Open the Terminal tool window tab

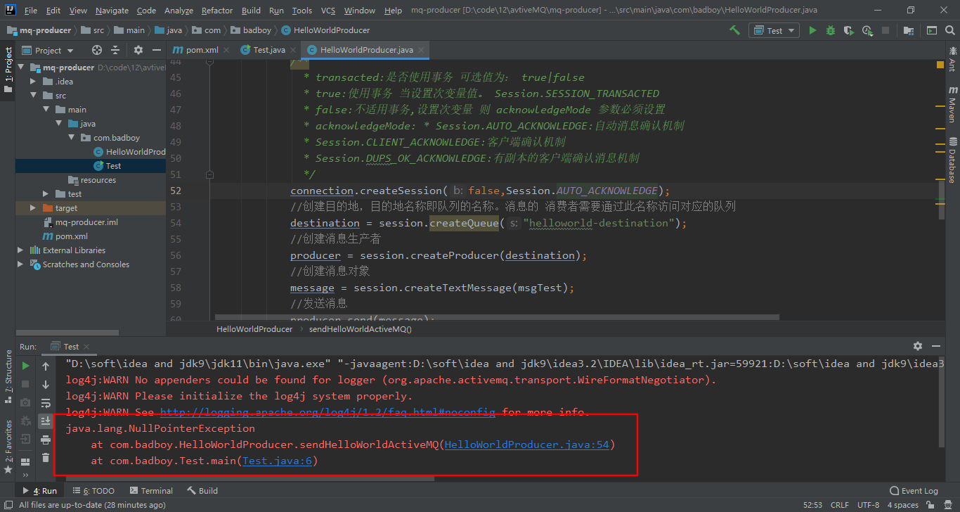pos(150,490)
